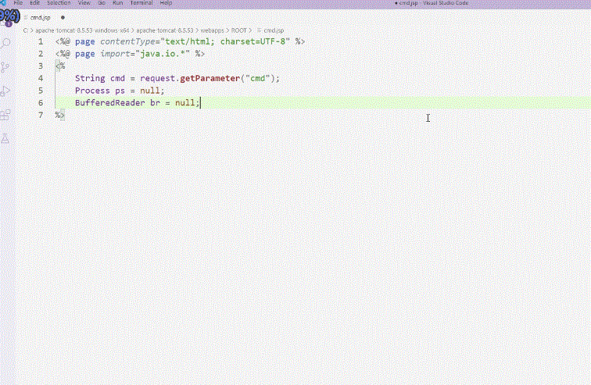The height and width of the screenshot is (385, 591).
Task: Click the br variable on line 6
Action: click(x=155, y=103)
